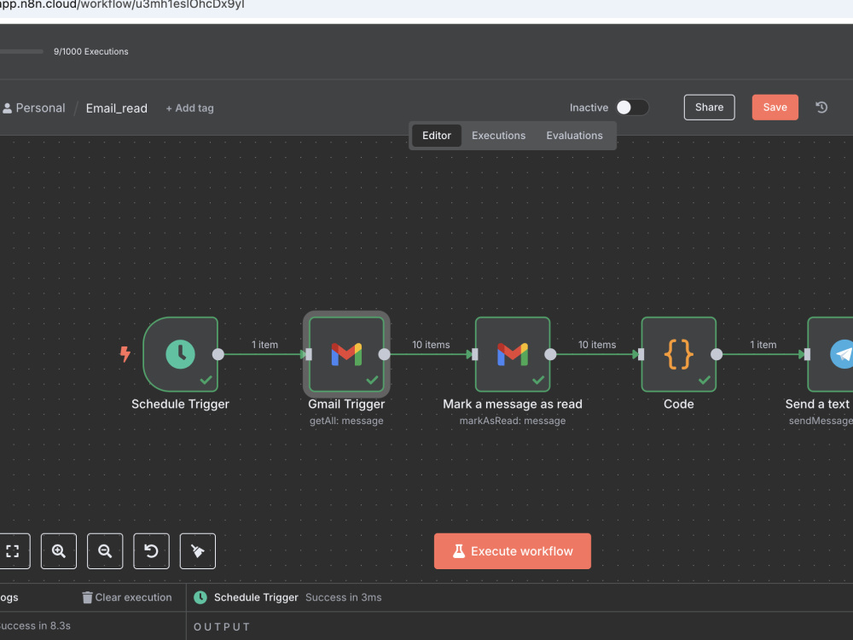
Task: Click Schedule Trigger clock icon in logs header
Action: coord(200,597)
